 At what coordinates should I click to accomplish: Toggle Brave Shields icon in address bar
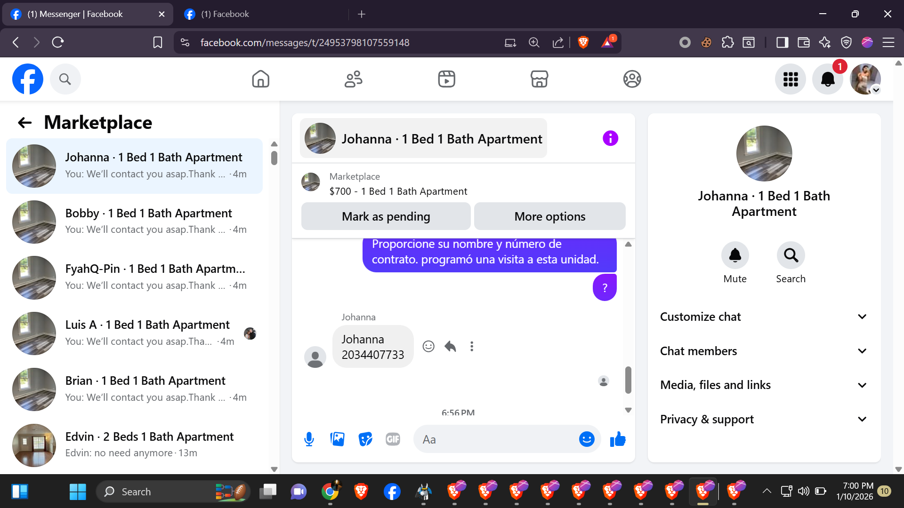pyautogui.click(x=583, y=42)
